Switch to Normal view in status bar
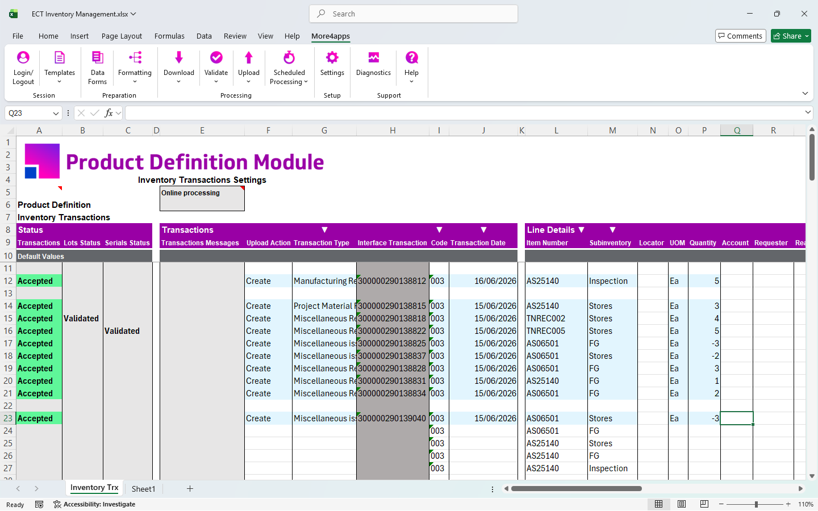The height and width of the screenshot is (511, 818). point(659,504)
